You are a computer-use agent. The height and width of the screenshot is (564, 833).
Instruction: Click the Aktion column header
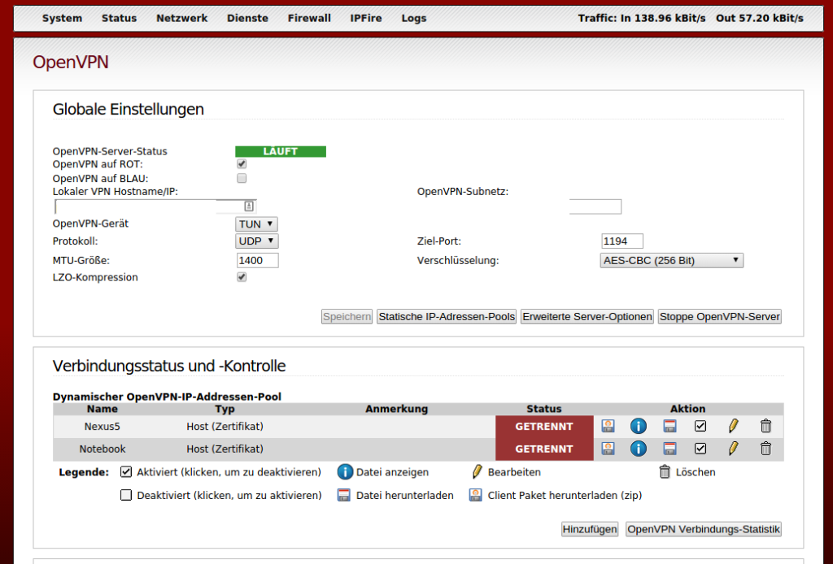point(687,409)
